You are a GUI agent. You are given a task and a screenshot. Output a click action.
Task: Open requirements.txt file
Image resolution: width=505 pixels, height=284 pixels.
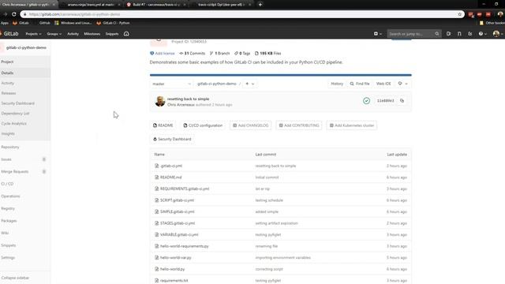174,281
